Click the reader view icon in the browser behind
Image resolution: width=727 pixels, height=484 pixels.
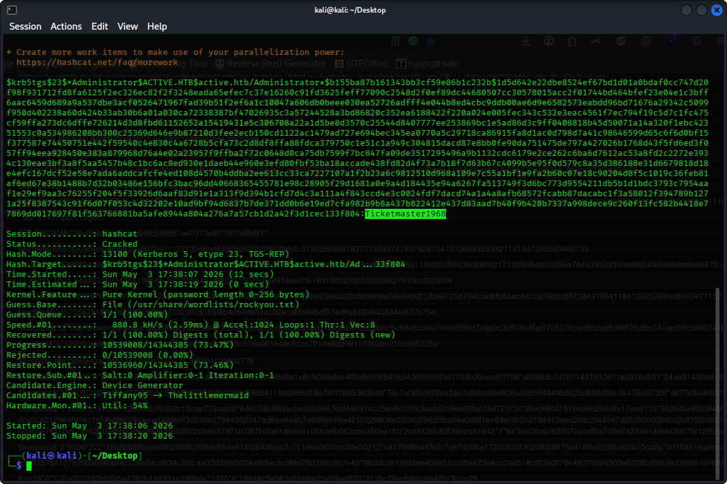coord(395,41)
